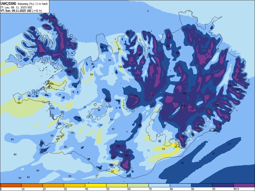The height and width of the screenshot is (191, 255).
Task: Click the 60 humidity value on the map
Action: coord(92,74)
